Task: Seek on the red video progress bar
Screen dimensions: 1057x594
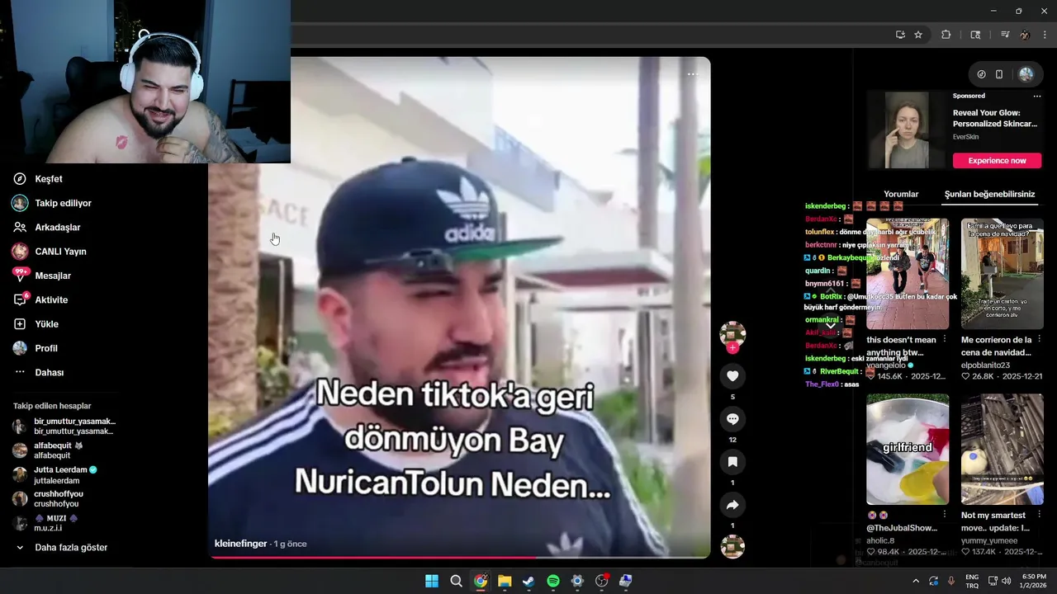Action: [x=459, y=557]
